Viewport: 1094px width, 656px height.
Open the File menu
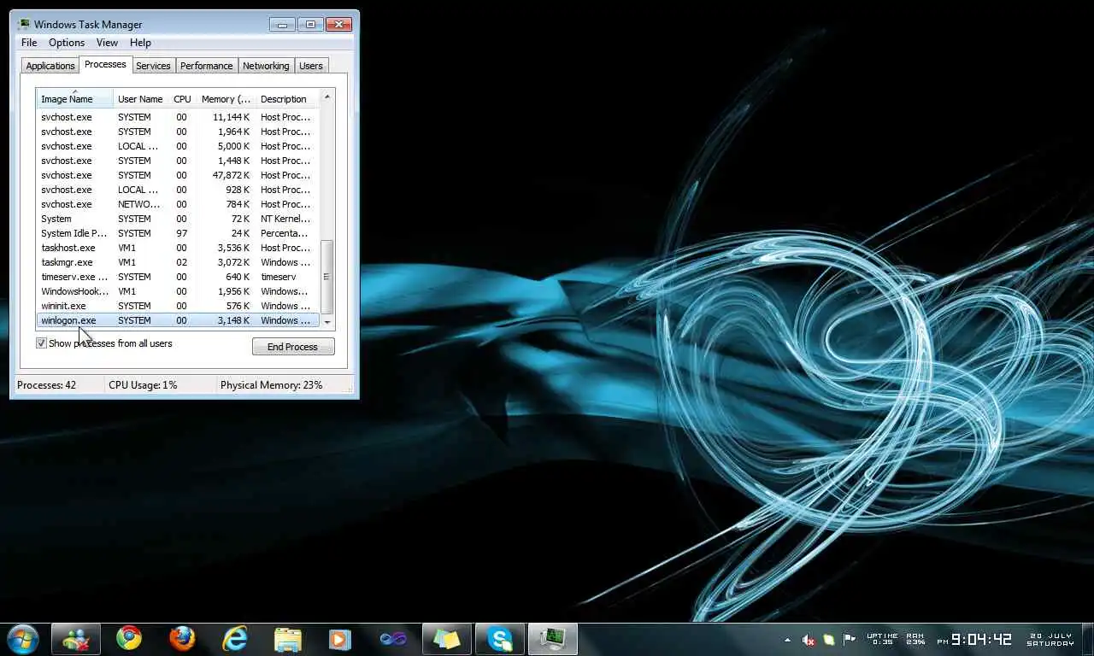coord(29,43)
